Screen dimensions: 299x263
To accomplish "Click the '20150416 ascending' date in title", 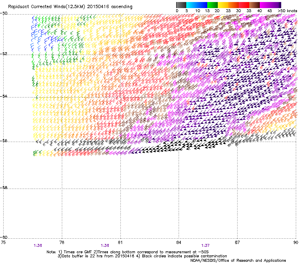I will [110, 7].
